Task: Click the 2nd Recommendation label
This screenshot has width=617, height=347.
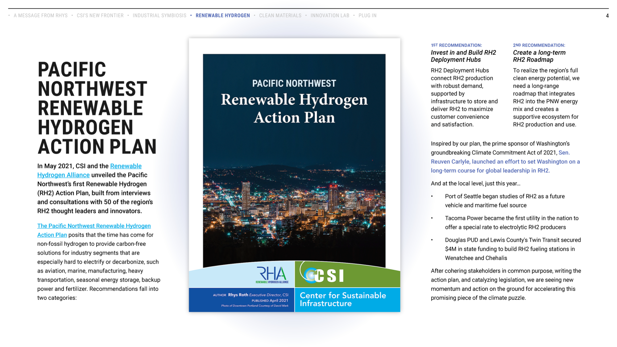Action: (x=539, y=45)
